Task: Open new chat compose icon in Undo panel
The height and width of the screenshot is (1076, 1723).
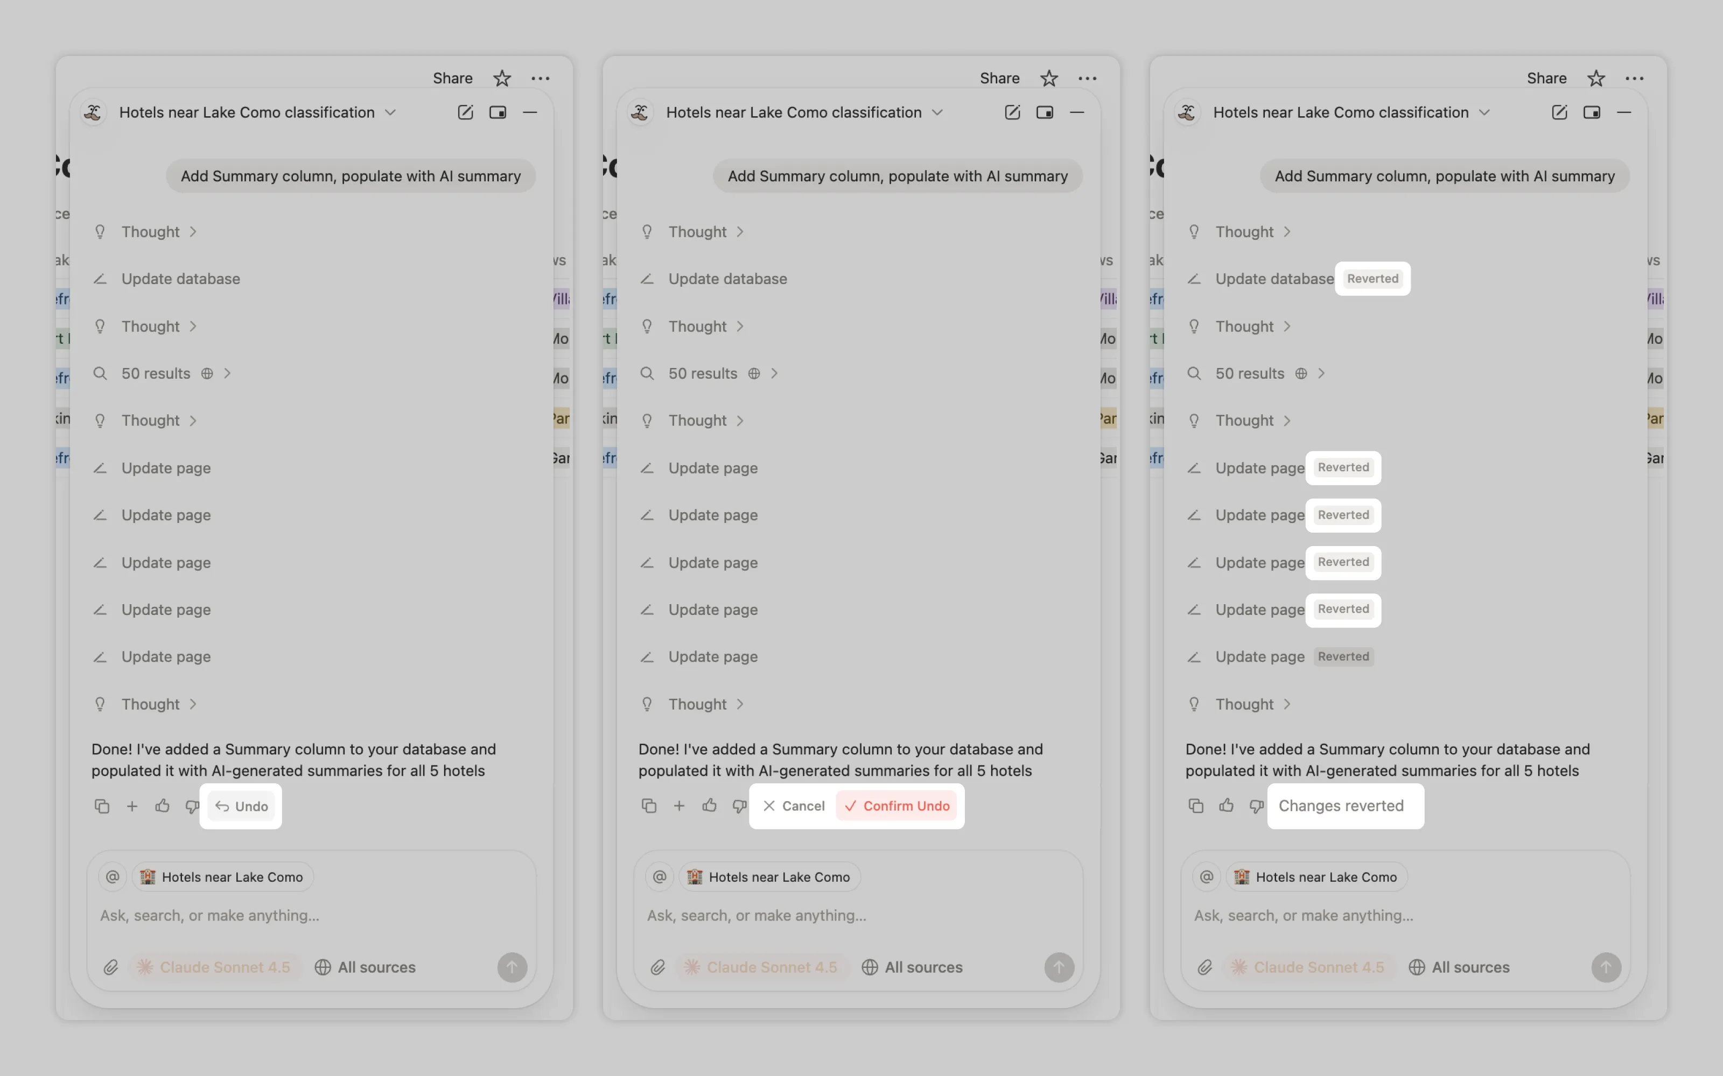Action: pyautogui.click(x=465, y=112)
